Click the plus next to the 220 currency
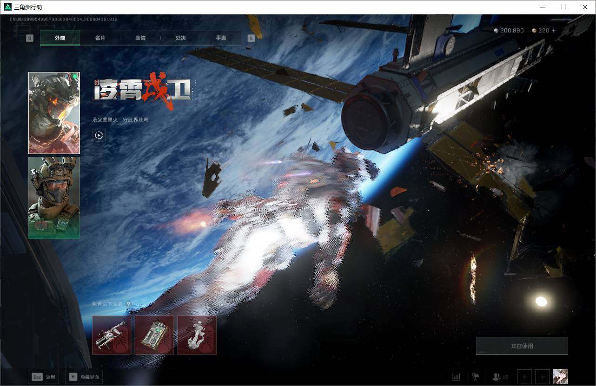Image resolution: width=596 pixels, height=386 pixels. point(552,30)
